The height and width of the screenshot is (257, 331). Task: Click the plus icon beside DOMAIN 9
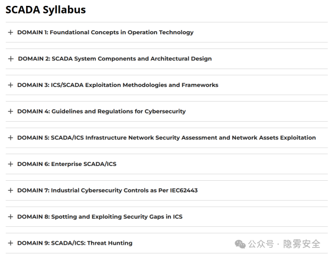click(x=11, y=243)
